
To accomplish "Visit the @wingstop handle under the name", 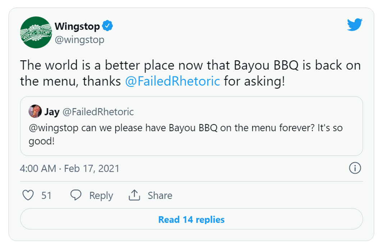I will pos(79,40).
